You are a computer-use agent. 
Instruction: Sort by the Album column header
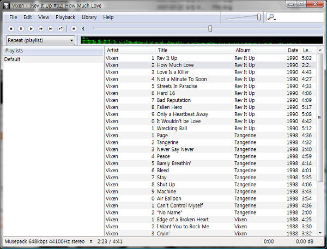click(259, 50)
